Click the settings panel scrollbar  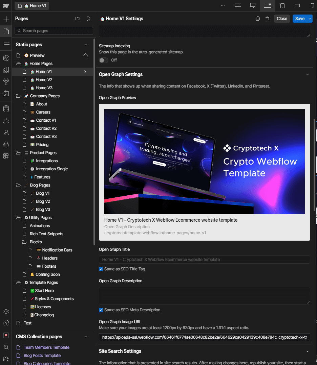314,165
